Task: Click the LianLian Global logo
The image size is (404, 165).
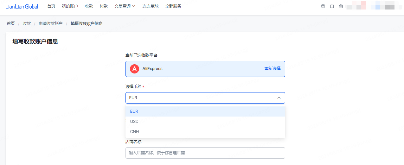Action: 22,6
